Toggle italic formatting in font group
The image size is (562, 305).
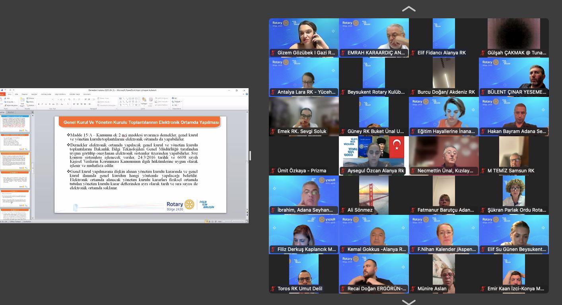coord(42,104)
